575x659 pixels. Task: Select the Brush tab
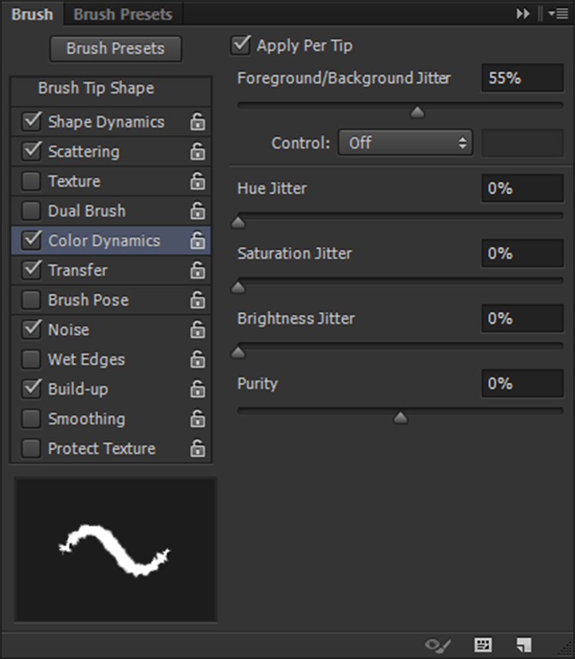coord(31,14)
